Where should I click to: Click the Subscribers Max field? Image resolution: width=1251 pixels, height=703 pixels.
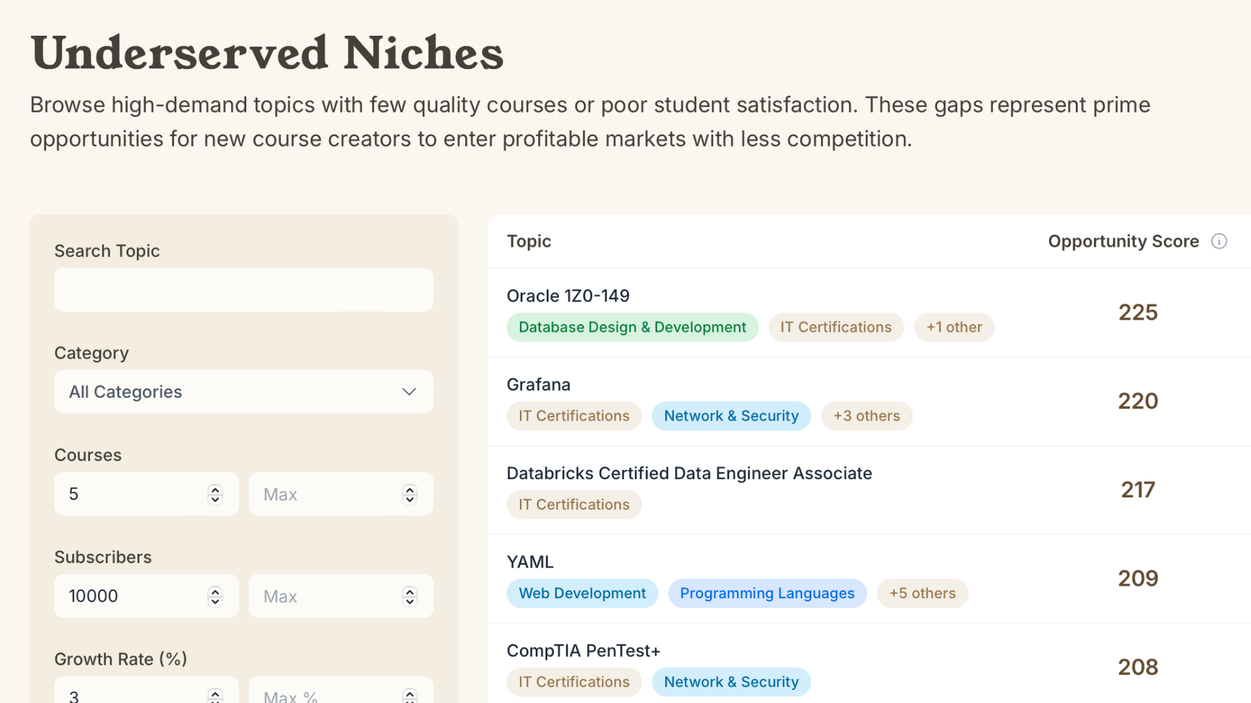341,596
